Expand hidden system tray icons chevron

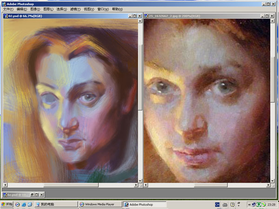coord(249,205)
